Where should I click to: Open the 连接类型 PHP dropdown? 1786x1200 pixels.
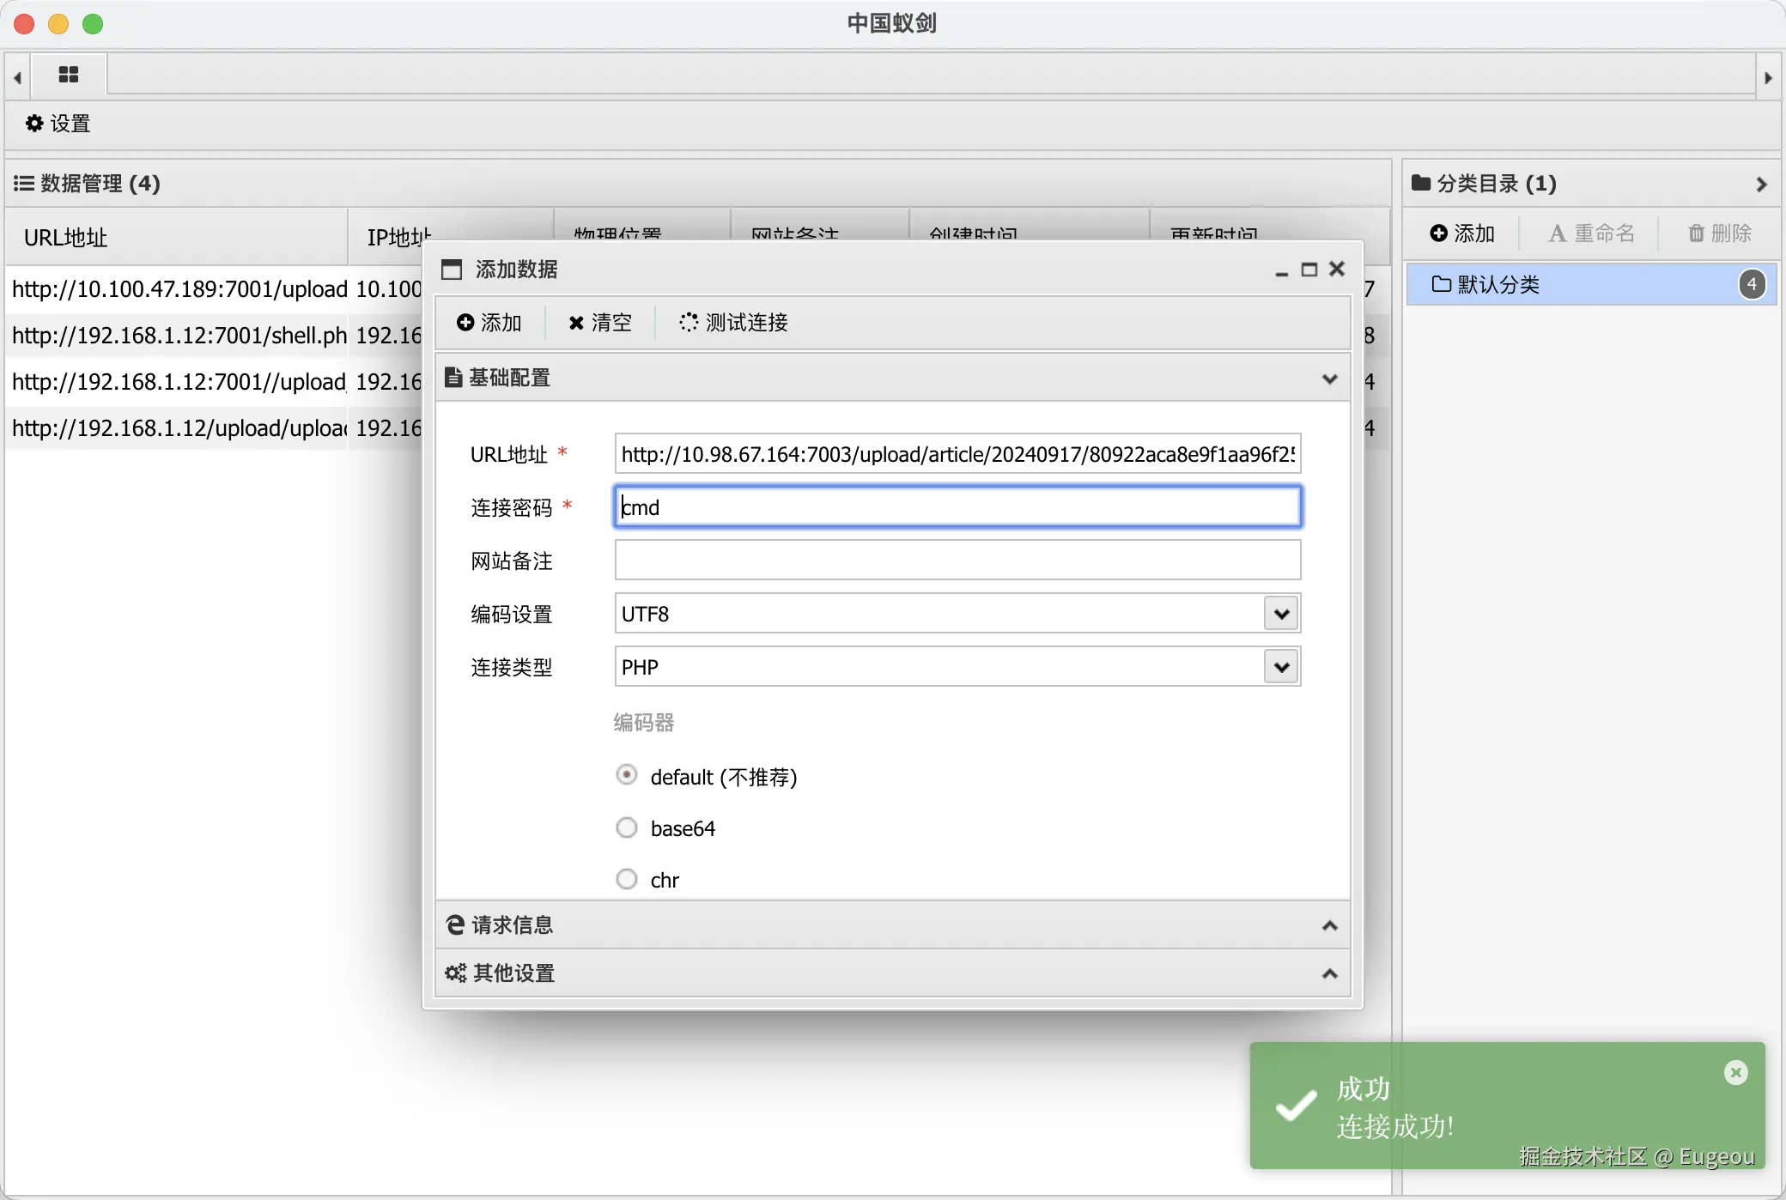point(1281,667)
